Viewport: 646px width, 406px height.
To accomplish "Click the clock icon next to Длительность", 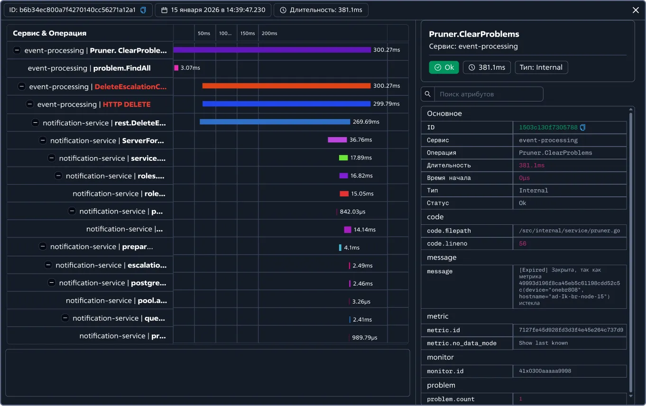I will (283, 10).
